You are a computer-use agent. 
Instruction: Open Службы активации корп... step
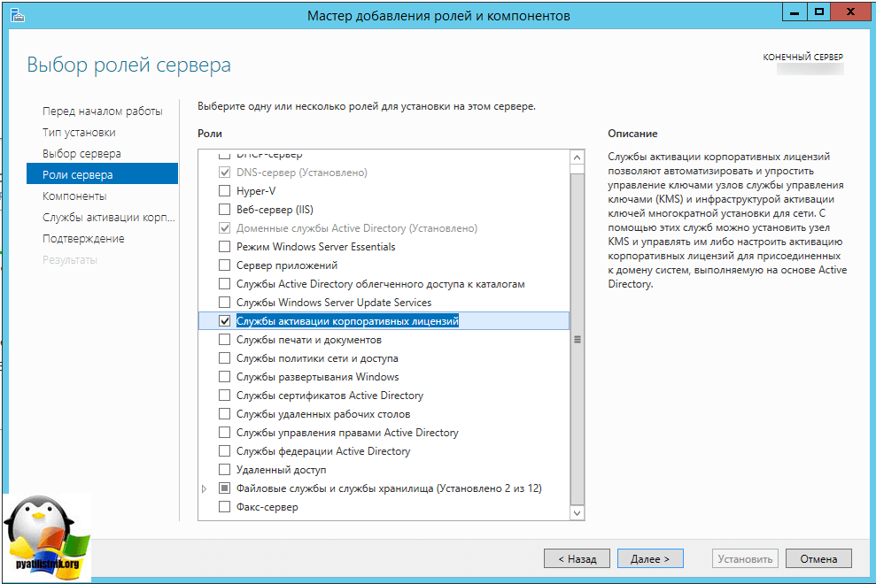click(108, 217)
